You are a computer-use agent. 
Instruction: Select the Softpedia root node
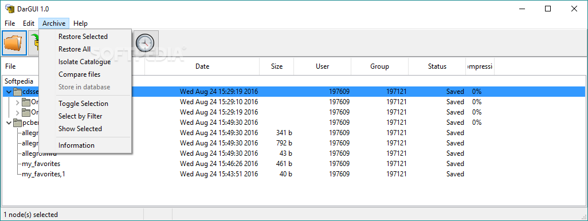19,81
